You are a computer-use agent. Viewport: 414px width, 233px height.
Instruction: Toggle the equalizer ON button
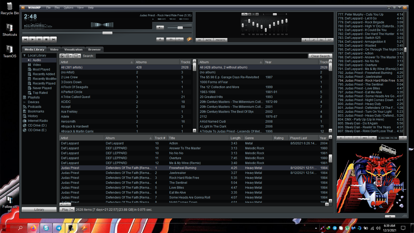point(199,40)
